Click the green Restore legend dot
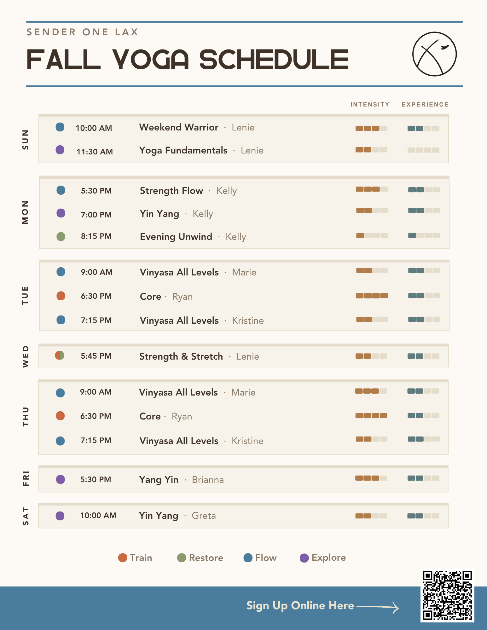 pyautogui.click(x=182, y=558)
